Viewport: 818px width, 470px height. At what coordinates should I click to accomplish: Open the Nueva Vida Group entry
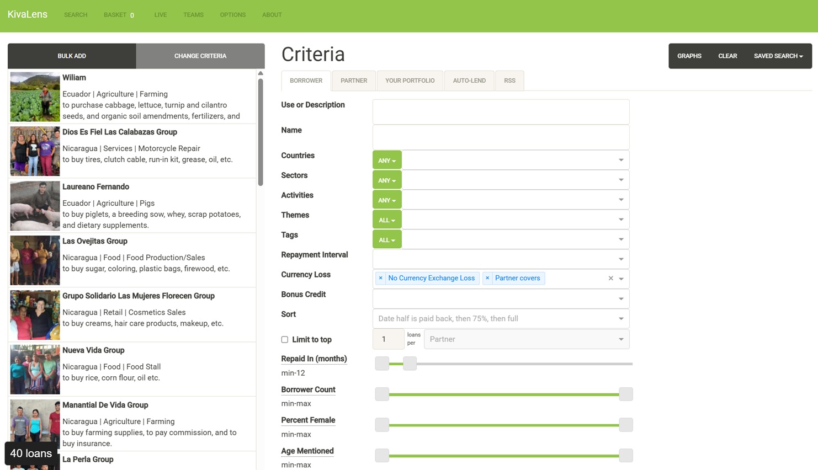pos(132,369)
